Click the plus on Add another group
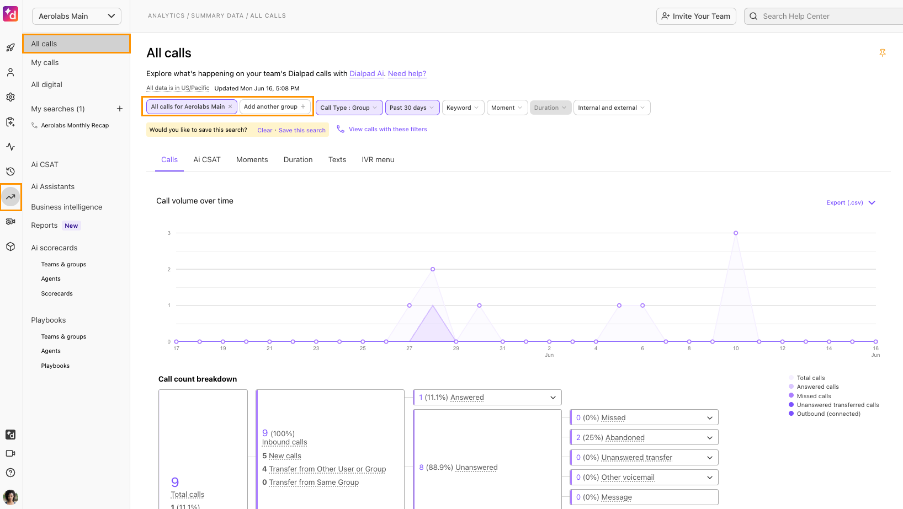Screen dimensions: 903x509 click(x=303, y=106)
